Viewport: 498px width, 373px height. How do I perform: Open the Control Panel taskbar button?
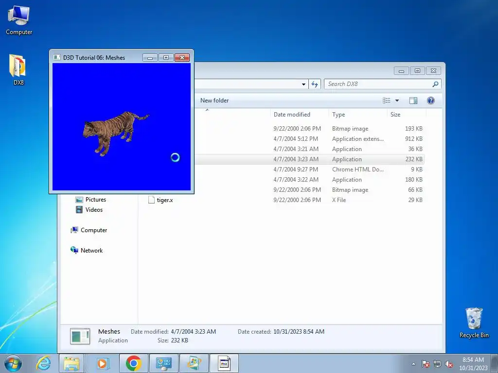click(164, 363)
